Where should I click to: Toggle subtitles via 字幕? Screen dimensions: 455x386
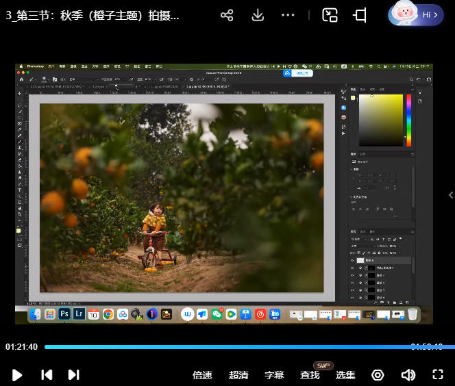point(274,375)
